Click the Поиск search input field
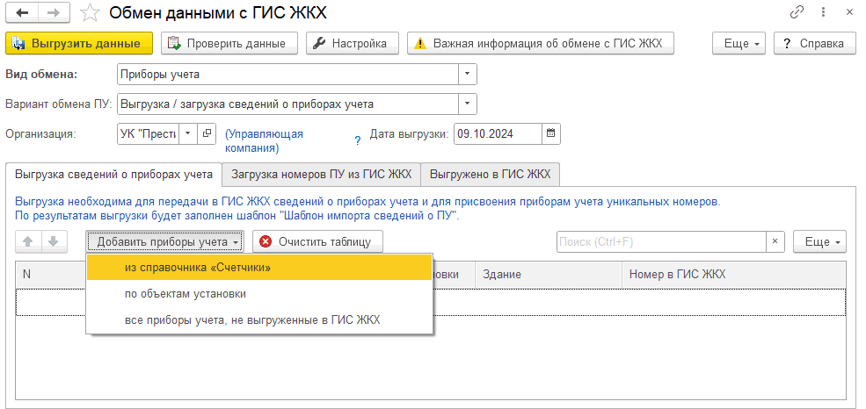This screenshot has width=866, height=409. click(661, 241)
